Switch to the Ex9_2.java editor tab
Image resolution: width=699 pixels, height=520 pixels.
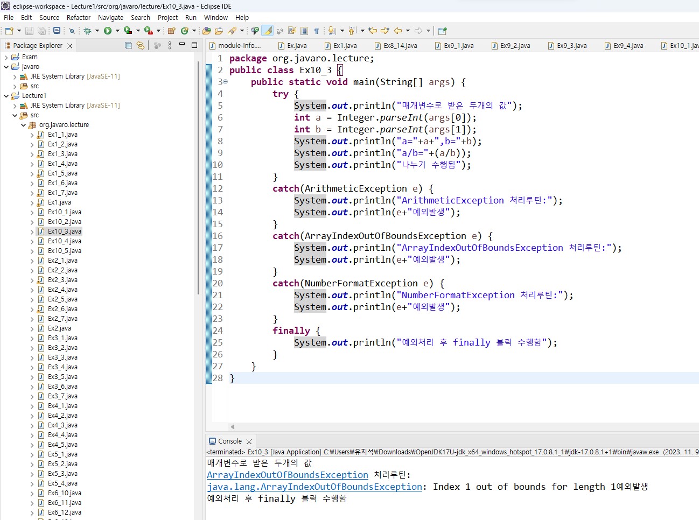(x=515, y=46)
